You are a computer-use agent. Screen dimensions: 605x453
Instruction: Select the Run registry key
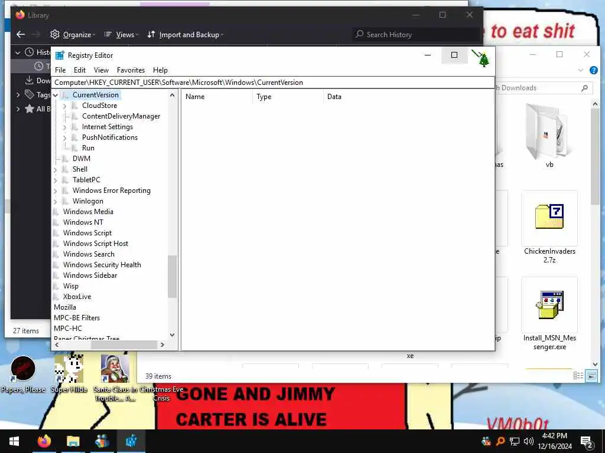(88, 148)
